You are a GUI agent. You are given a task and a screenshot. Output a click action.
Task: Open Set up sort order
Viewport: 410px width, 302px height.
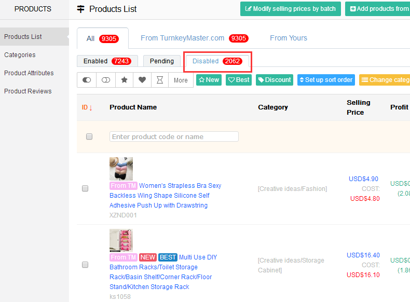tap(326, 80)
